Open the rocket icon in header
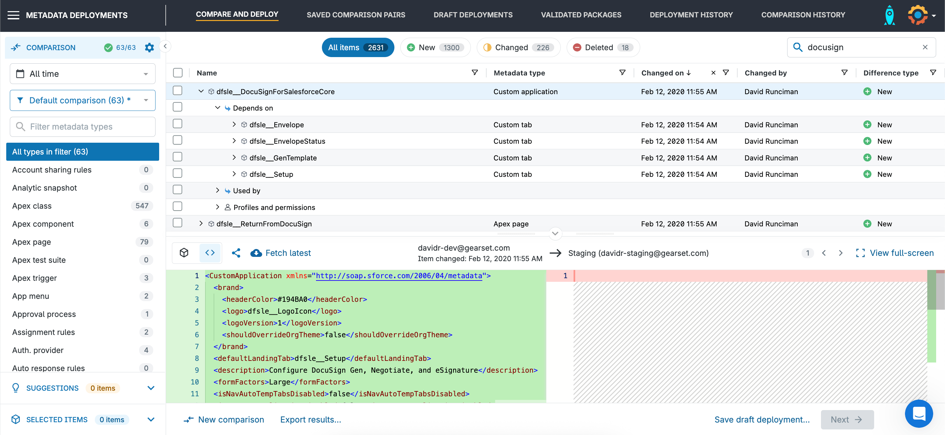The height and width of the screenshot is (435, 945). pyautogui.click(x=889, y=15)
